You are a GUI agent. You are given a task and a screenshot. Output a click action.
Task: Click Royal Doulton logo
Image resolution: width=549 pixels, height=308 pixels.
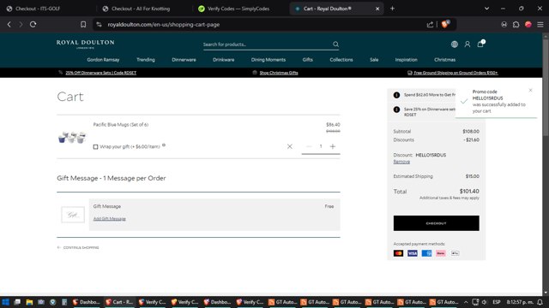(86, 44)
